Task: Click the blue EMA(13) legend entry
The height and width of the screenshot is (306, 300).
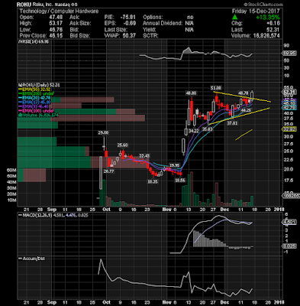Action: coord(34,103)
